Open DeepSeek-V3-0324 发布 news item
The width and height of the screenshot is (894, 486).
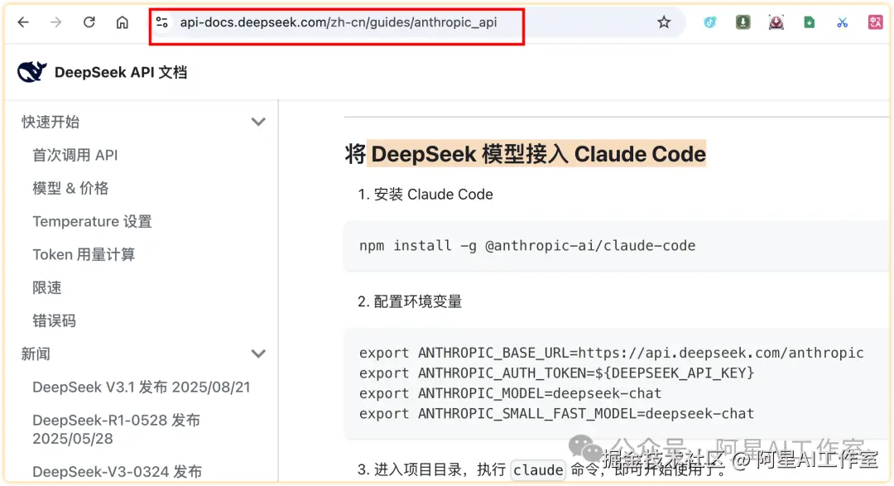click(118, 472)
